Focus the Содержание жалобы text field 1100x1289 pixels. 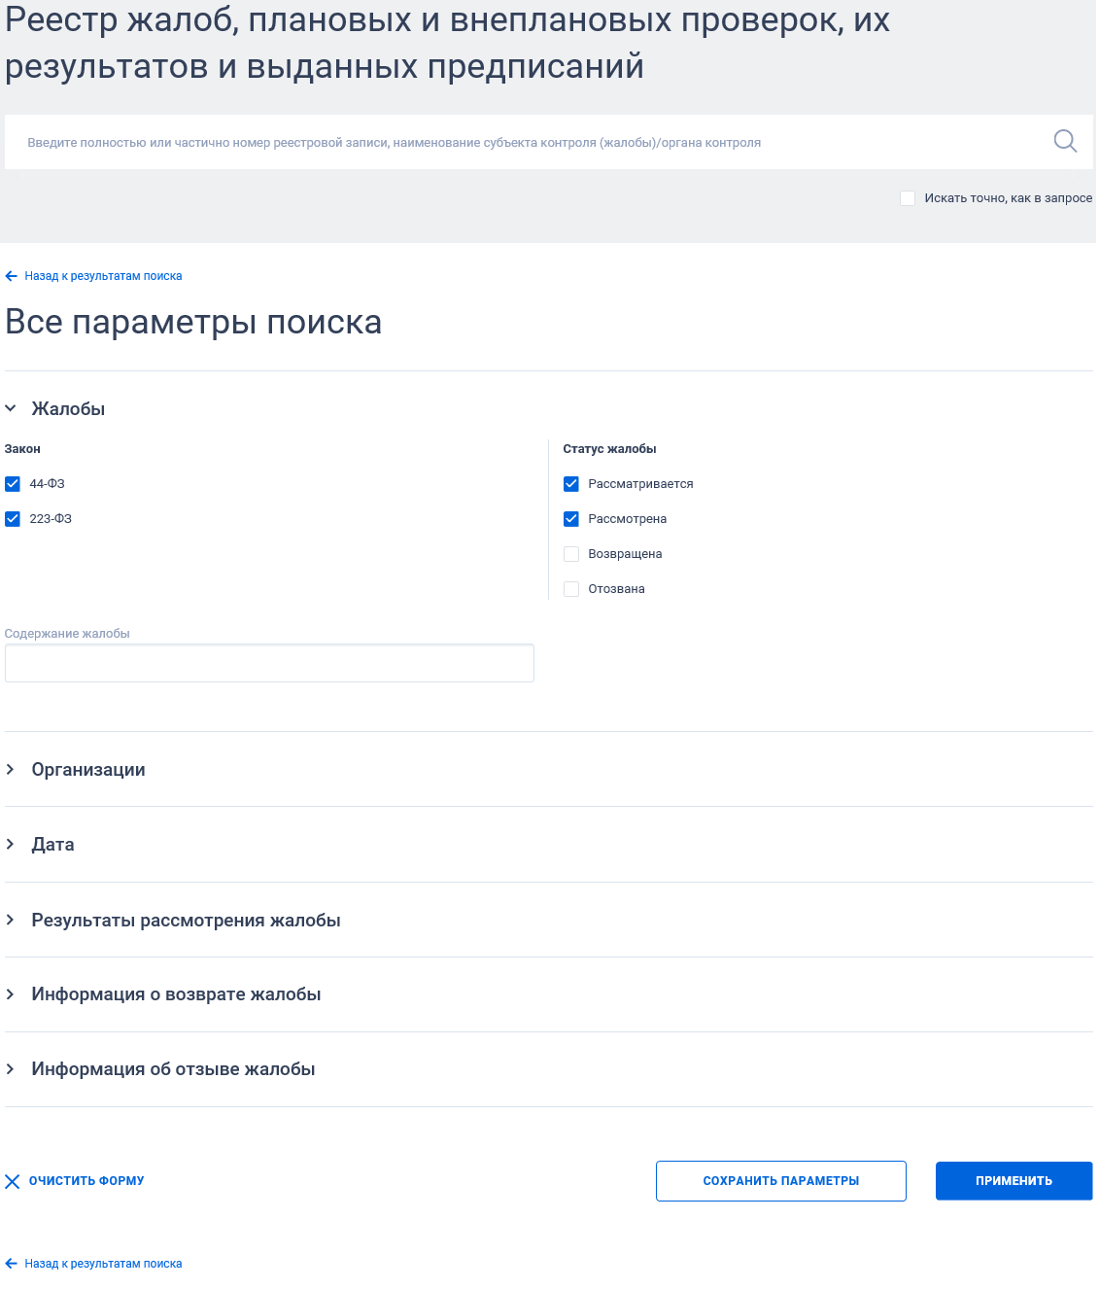[x=269, y=663]
